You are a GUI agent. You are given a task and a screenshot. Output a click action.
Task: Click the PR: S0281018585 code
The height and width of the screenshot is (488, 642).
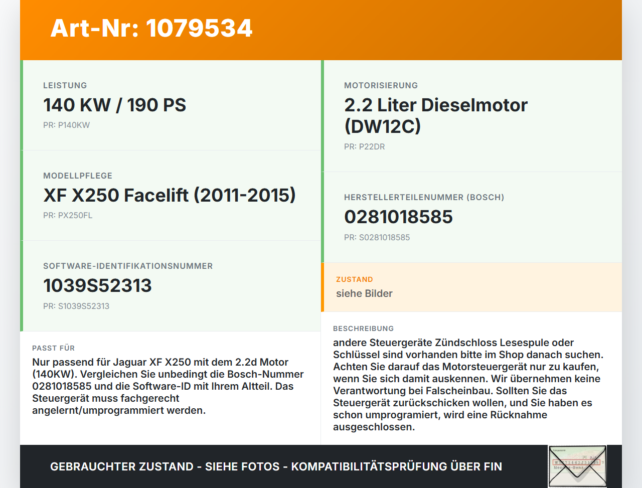377,237
